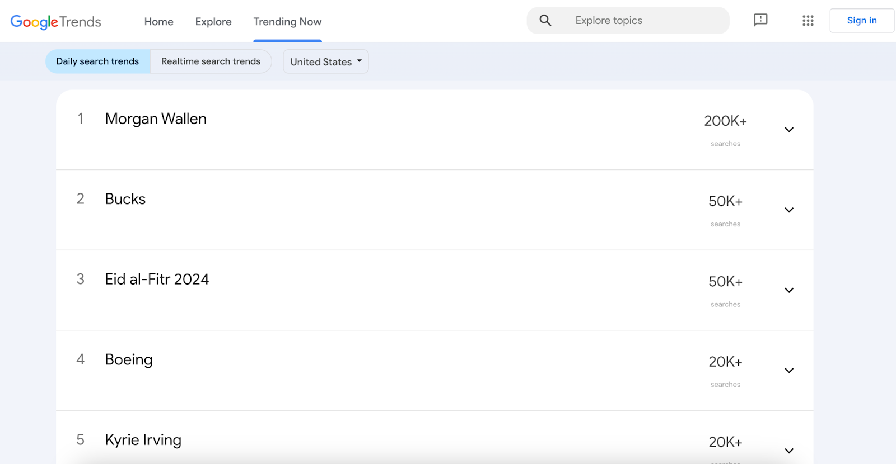Image resolution: width=896 pixels, height=464 pixels.
Task: Click the 50K+ count for Bucks
Action: pos(725,201)
